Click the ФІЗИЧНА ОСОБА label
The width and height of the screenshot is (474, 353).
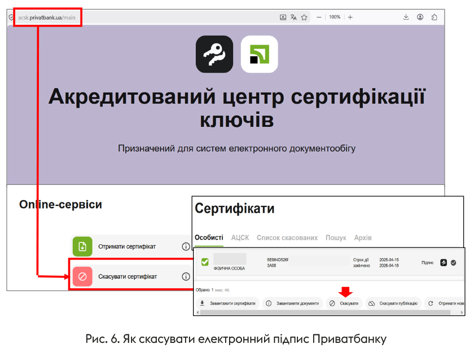tap(229, 268)
